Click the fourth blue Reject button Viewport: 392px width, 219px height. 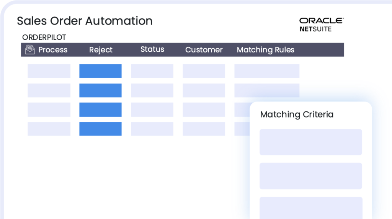[x=101, y=129]
